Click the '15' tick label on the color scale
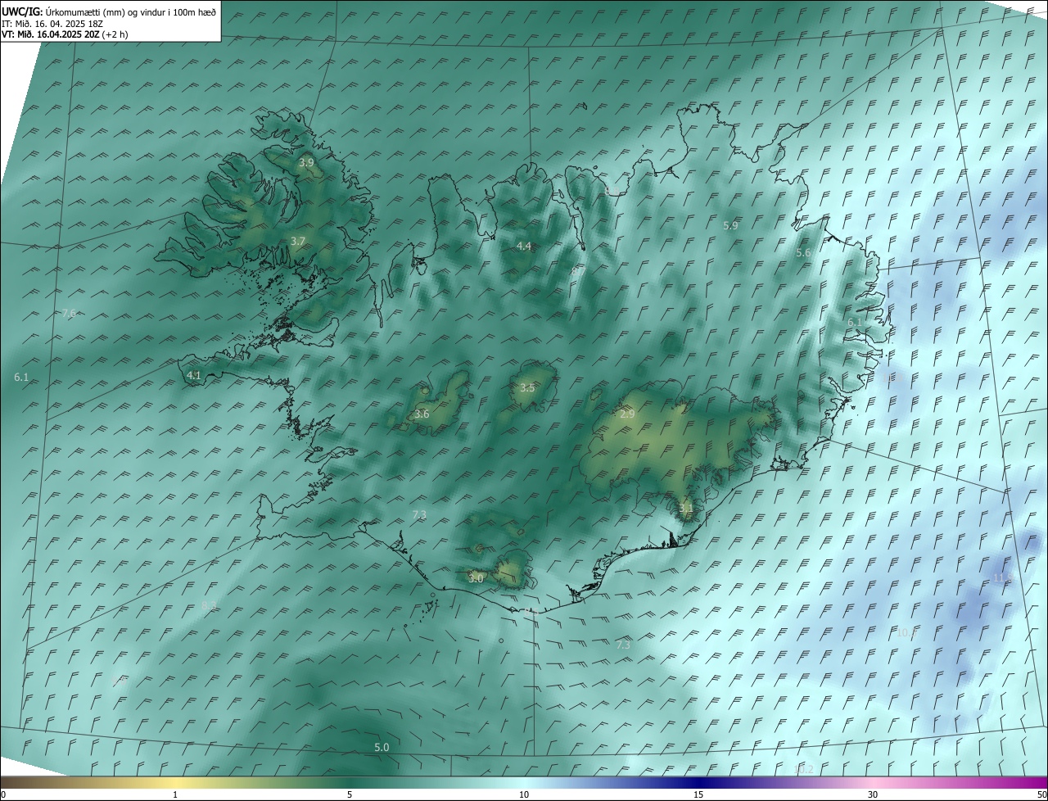1048x801 pixels. tap(698, 794)
